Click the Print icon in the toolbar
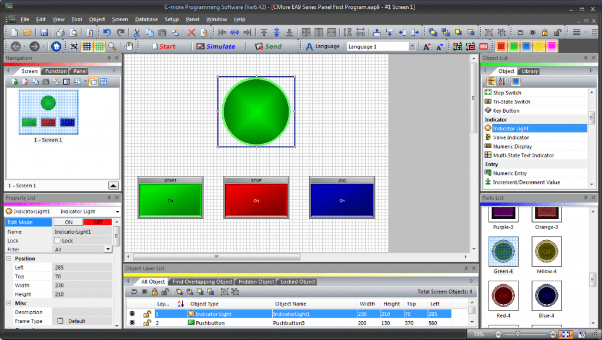Screen dimensions: 602x340 tap(60, 32)
